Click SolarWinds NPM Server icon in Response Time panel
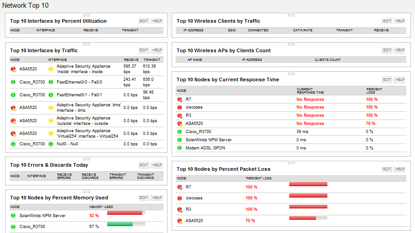 pyautogui.click(x=179, y=140)
